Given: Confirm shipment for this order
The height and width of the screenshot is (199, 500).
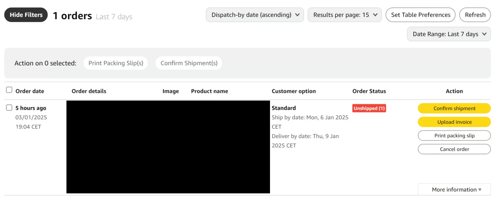Looking at the screenshot, I should (454, 108).
